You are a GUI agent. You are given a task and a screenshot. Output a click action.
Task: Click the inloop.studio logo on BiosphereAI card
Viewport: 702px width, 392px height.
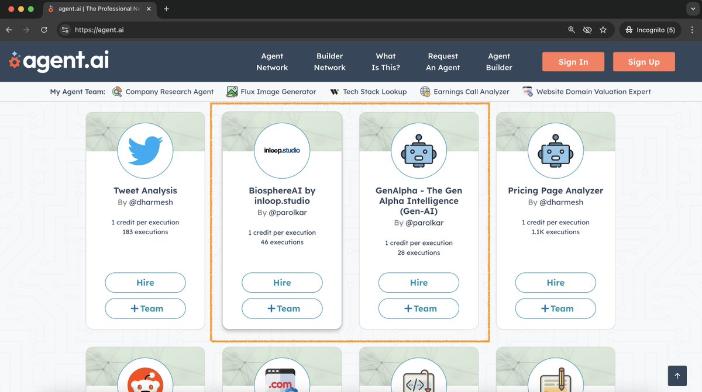pyautogui.click(x=282, y=150)
